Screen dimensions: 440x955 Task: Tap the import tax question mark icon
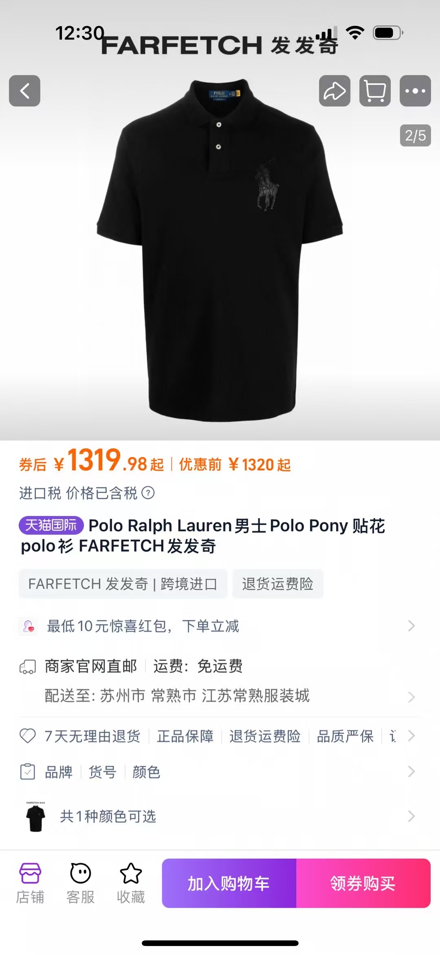(148, 493)
